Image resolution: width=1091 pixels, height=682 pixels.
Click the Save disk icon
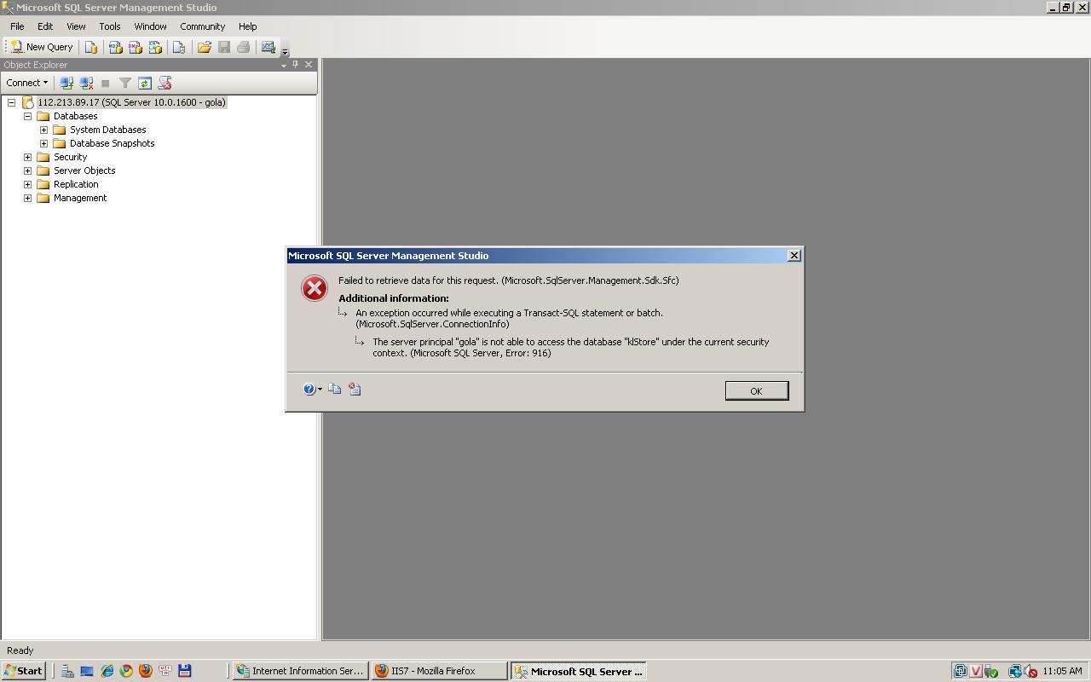[x=224, y=47]
